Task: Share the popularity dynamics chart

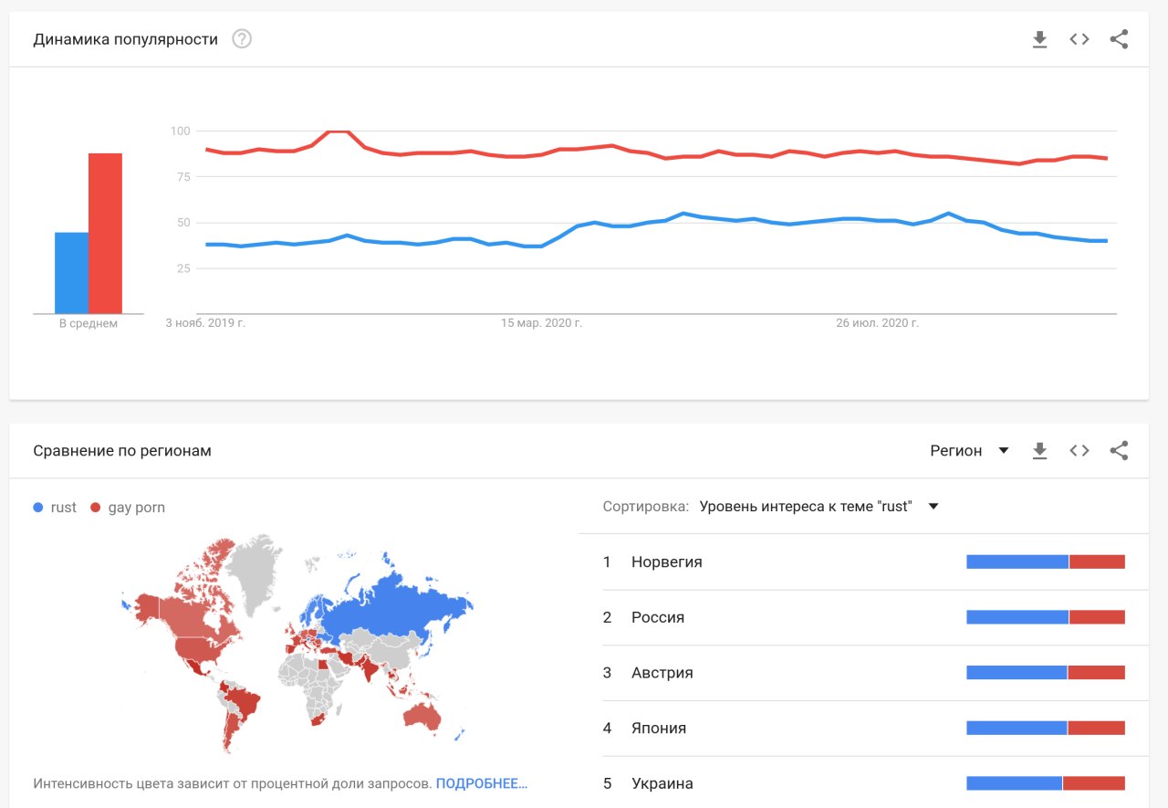Action: tap(1119, 39)
